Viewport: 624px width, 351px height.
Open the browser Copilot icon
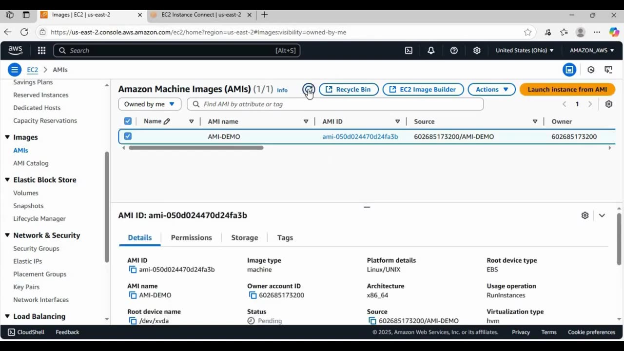tap(614, 32)
